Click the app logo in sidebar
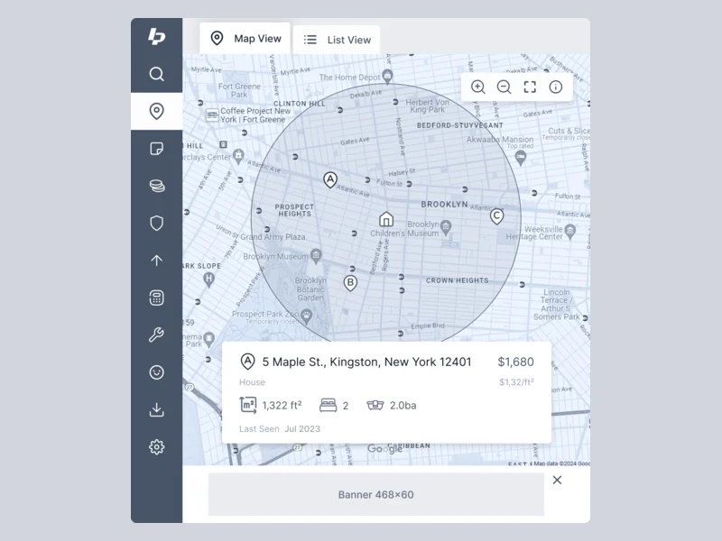This screenshot has height=541, width=722. pyautogui.click(x=156, y=36)
